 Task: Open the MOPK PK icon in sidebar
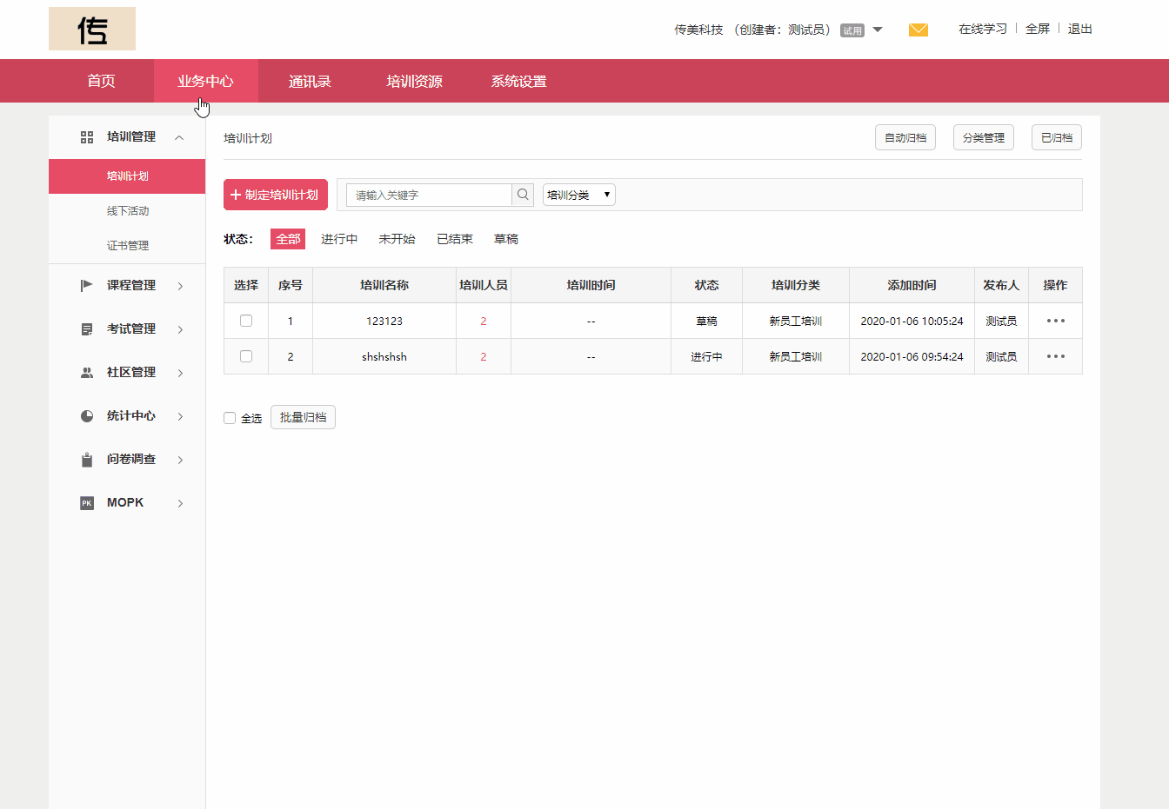pos(86,502)
